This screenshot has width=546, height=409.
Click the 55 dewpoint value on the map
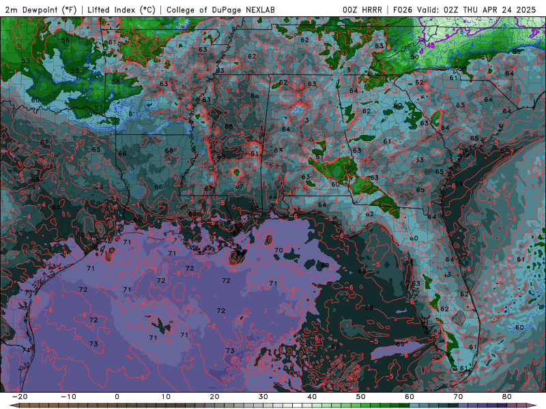pyautogui.click(x=26, y=61)
